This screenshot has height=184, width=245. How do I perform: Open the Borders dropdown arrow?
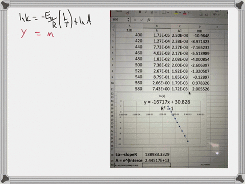coord(168,12)
